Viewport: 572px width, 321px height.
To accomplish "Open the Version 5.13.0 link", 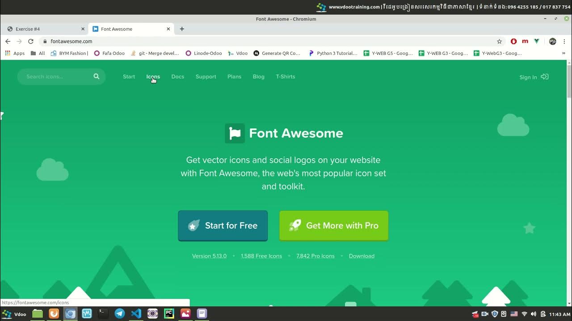I will pos(209,256).
